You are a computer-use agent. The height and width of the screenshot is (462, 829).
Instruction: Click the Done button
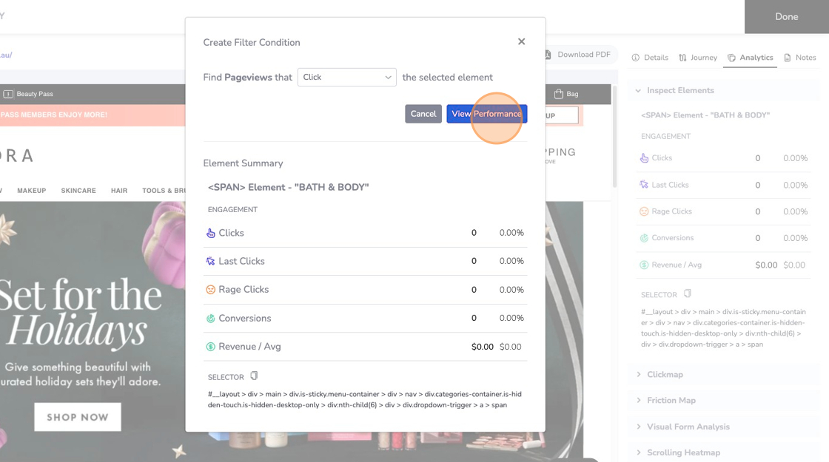[x=786, y=17]
